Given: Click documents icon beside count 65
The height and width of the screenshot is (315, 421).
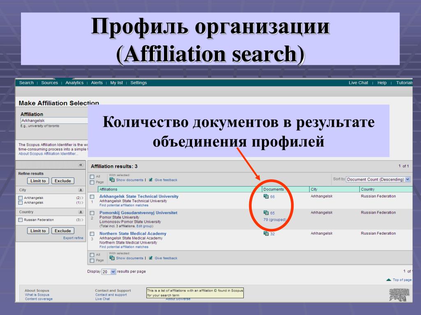Looking at the screenshot, I should point(266,213).
